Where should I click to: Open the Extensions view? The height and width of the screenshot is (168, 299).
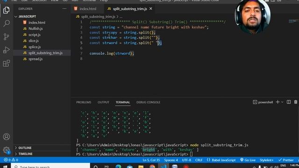click(x=6, y=63)
